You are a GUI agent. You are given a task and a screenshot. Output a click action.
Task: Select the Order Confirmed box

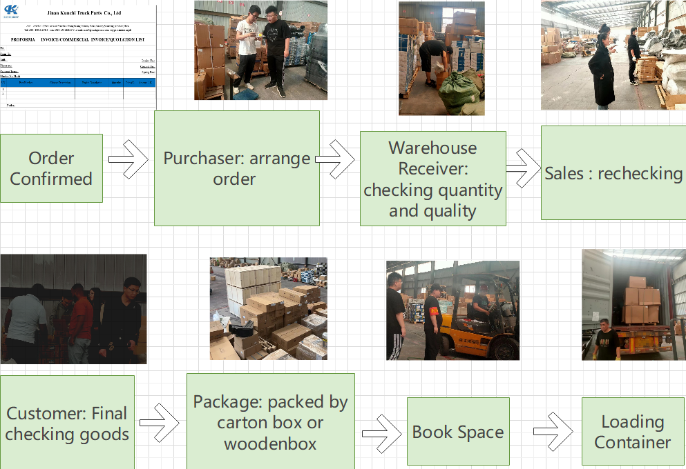(x=51, y=168)
